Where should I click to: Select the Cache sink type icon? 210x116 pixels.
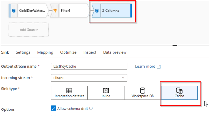(179, 91)
